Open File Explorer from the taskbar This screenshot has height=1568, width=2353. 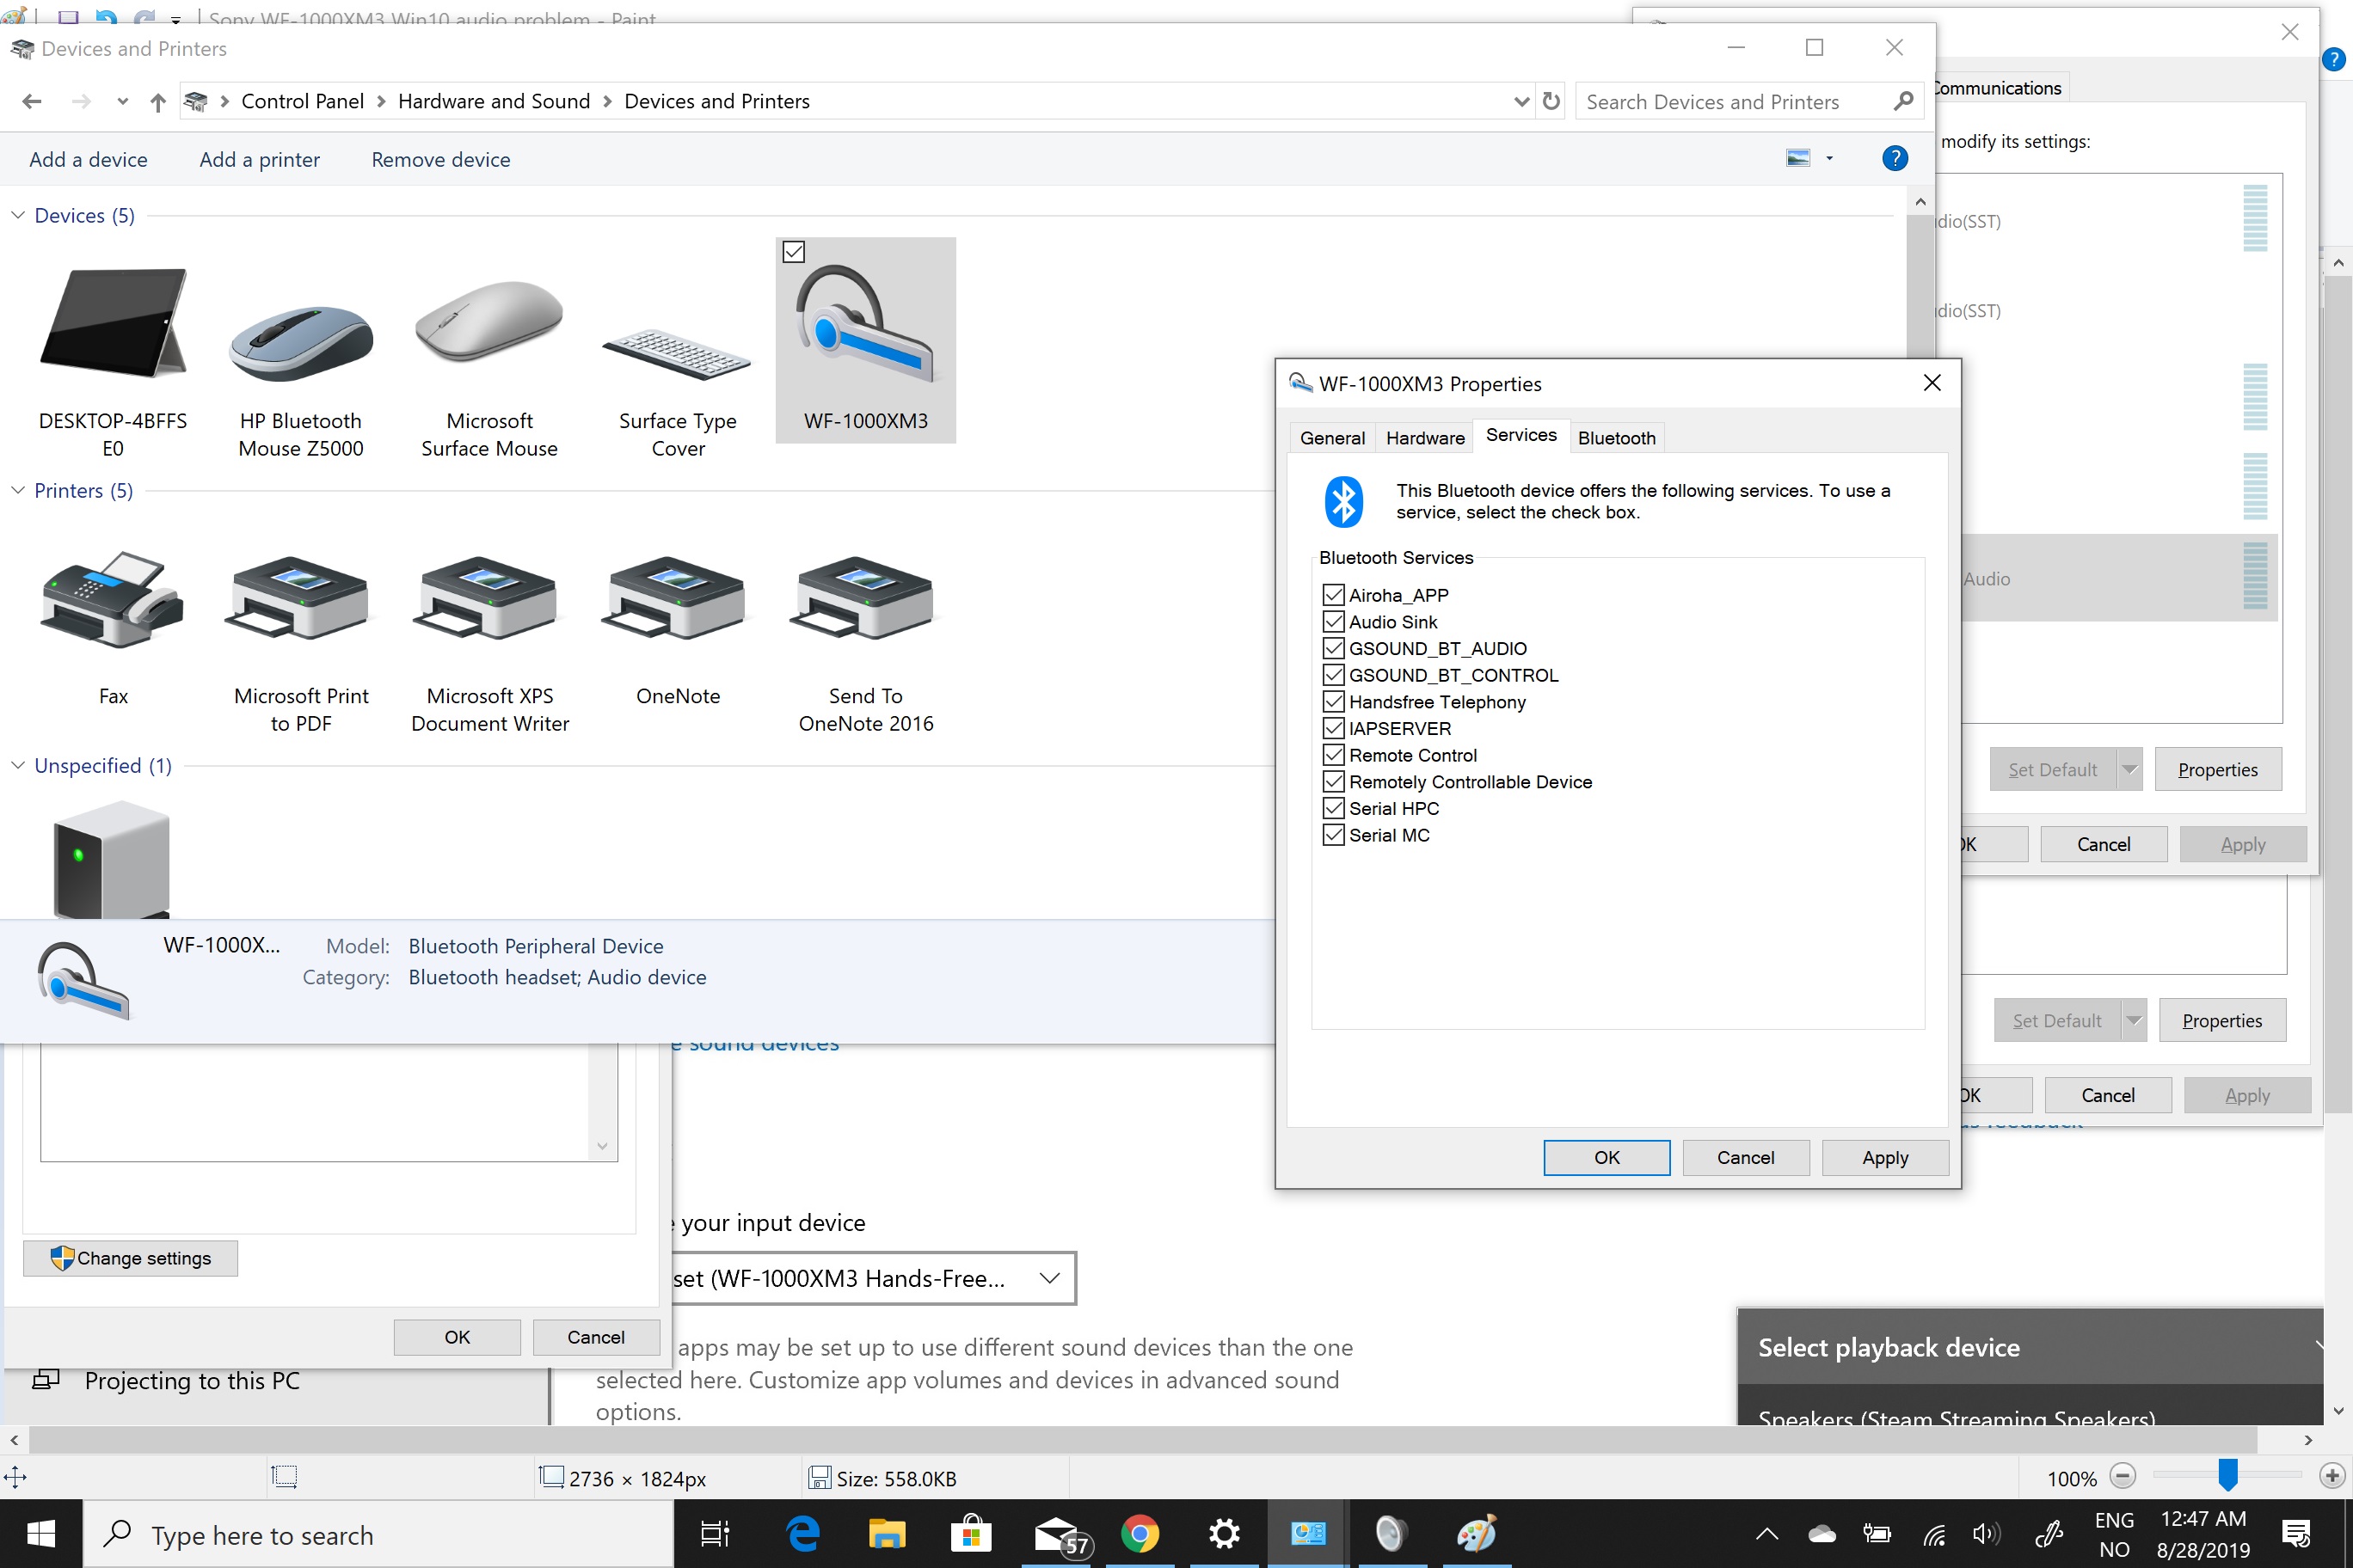887,1533
